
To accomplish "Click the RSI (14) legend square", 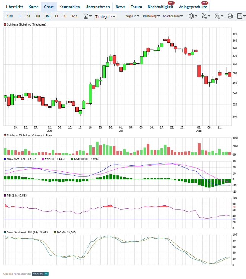I will click(5, 196).
